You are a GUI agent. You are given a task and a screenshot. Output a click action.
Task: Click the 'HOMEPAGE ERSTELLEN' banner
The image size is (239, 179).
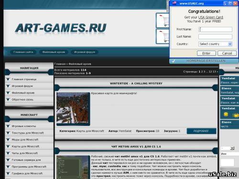point(204,61)
